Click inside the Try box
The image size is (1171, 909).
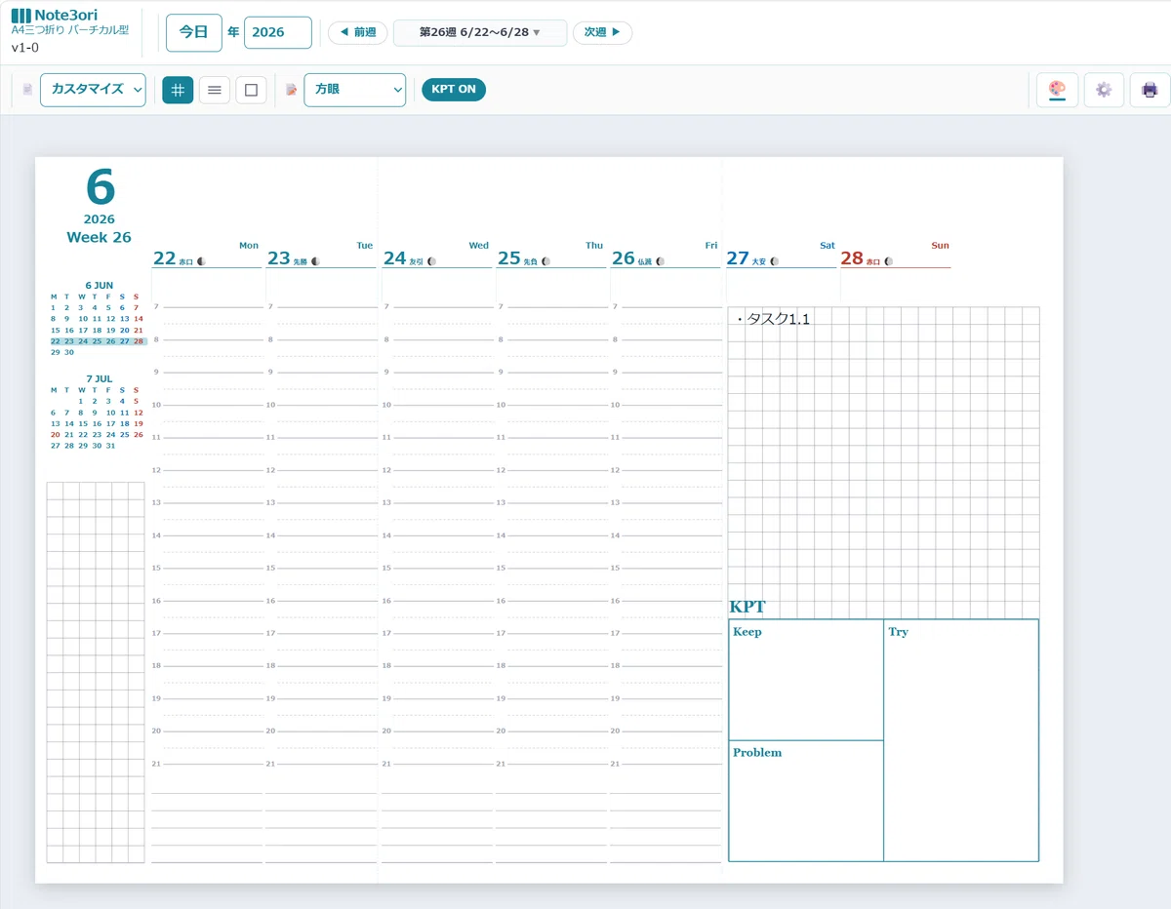coord(961,740)
